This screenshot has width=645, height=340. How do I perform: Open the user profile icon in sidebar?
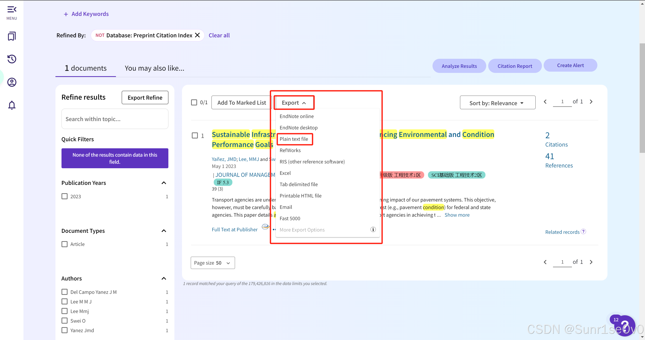12,82
